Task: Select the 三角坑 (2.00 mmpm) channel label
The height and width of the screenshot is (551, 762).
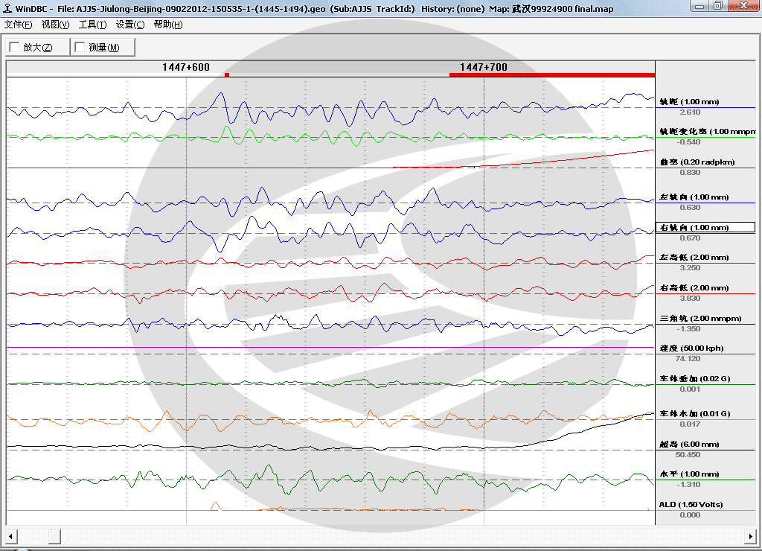Action: pyautogui.click(x=700, y=319)
